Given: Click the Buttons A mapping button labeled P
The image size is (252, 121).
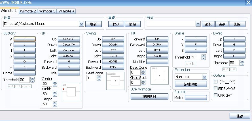Looking at the screenshot, I should point(24,39).
